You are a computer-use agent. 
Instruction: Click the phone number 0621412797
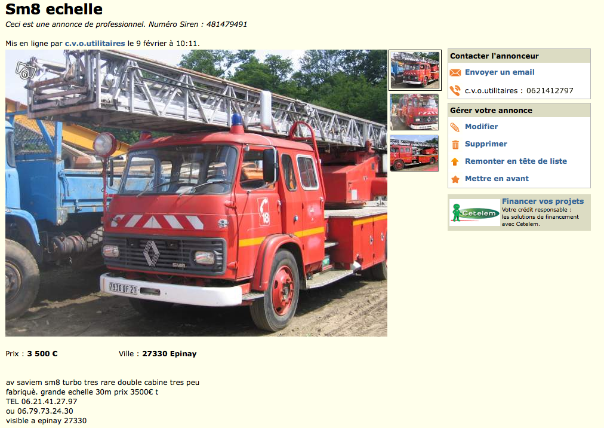[x=550, y=91]
